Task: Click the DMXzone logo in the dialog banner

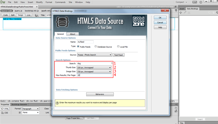Action: click(139, 21)
